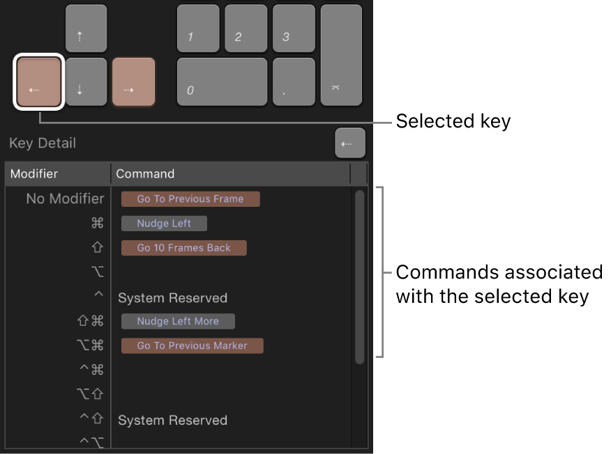This screenshot has height=454, width=611.
Task: Click the down arrow key
Action: 86,81
